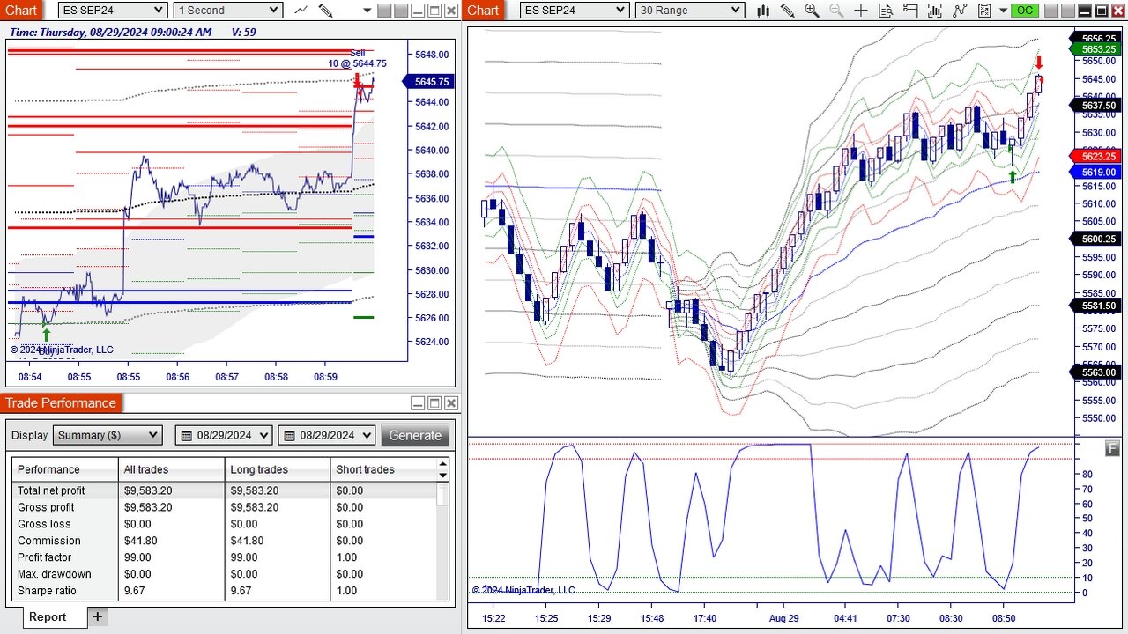Viewport: 1128px width, 634px height.
Task: Click the 5645.75 price marker on left chart
Action: [428, 81]
